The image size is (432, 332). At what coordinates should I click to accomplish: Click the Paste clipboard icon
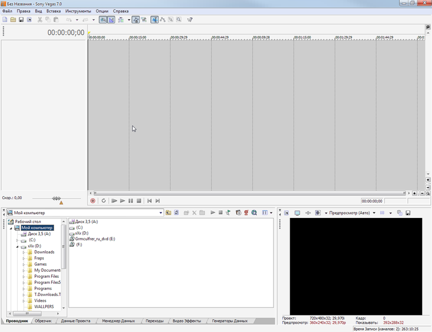click(56, 20)
